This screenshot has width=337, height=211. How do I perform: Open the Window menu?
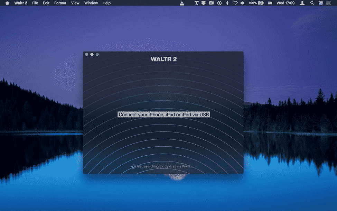pos(91,3)
